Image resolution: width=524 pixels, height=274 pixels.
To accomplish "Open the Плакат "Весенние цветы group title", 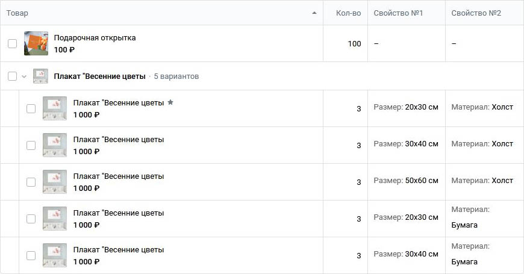I will 99,76.
